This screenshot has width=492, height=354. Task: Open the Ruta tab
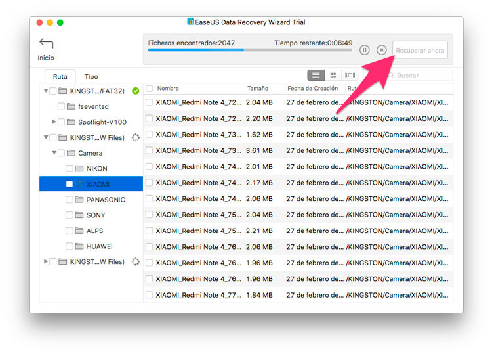coord(60,76)
